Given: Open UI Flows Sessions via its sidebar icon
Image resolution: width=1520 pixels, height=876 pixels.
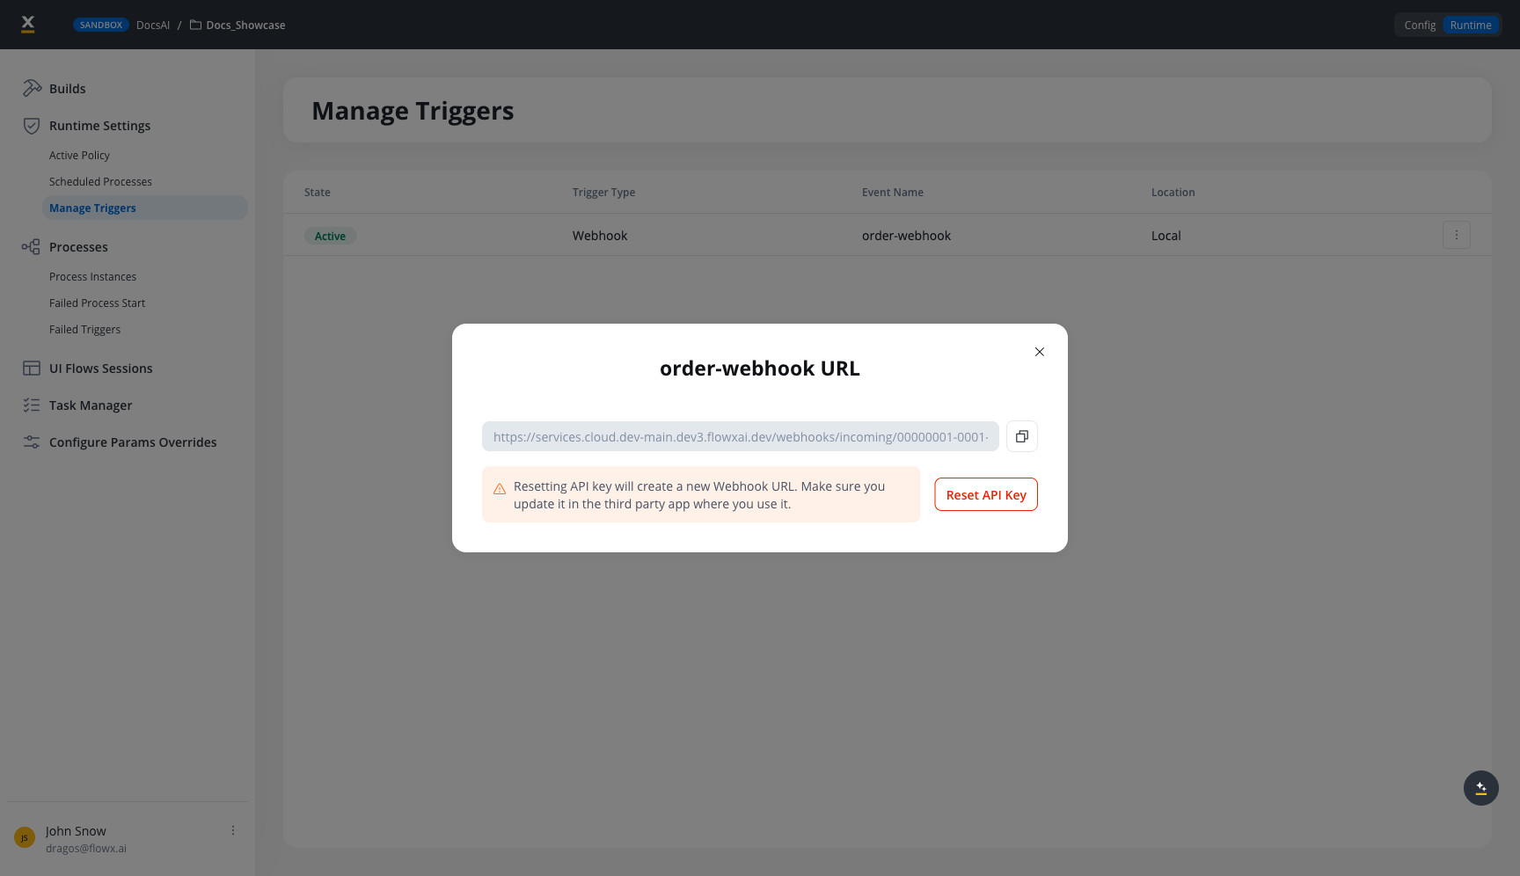Looking at the screenshot, I should pos(32,368).
